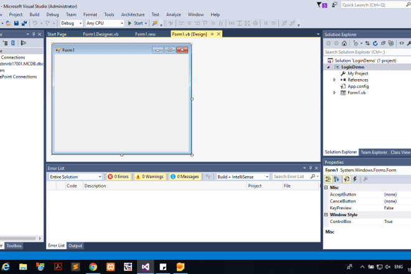Click the View Code icon in Solution Explorer

(x=401, y=43)
